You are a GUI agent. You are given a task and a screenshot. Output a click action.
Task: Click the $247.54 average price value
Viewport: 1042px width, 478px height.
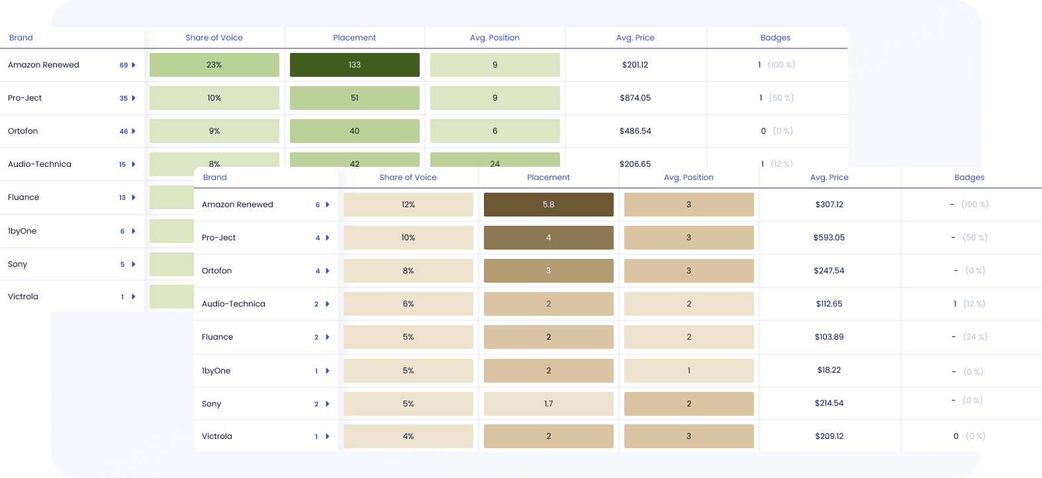pos(829,271)
